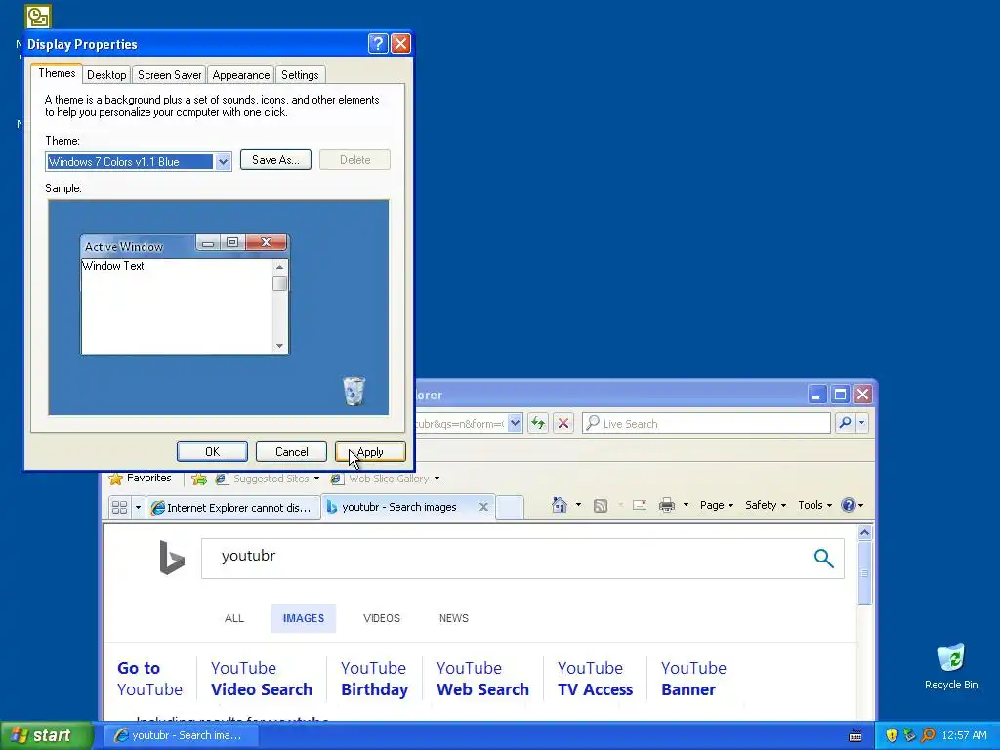
Task: Open the Safety menu
Action: 766,505
